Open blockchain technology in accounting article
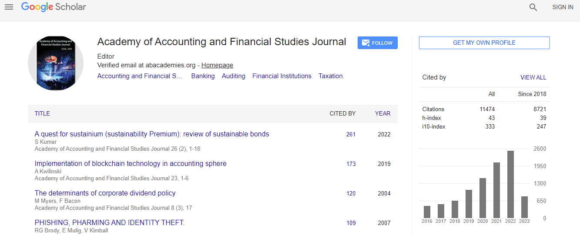 pos(131,163)
